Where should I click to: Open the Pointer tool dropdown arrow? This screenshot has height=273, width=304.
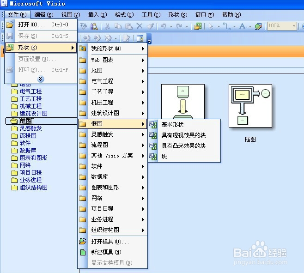(219, 26)
